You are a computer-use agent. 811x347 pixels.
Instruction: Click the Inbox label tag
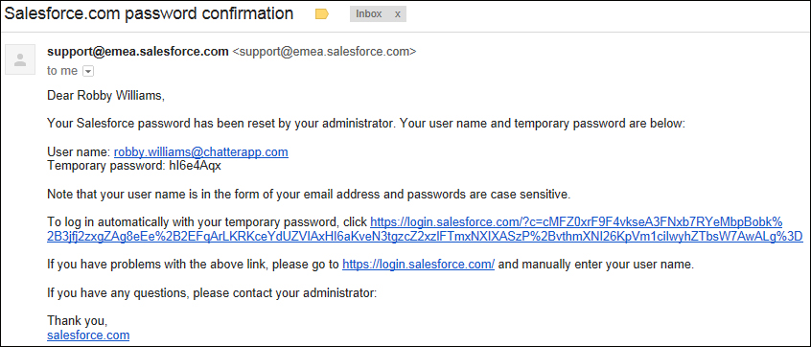click(x=369, y=14)
